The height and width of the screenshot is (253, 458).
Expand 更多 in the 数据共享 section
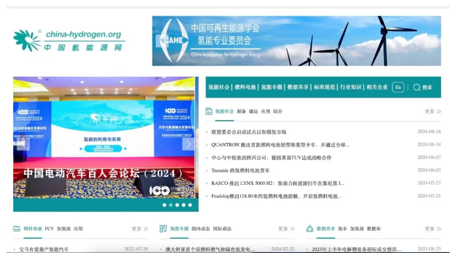tap(432, 229)
